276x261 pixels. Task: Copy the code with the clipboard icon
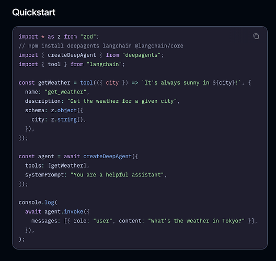click(x=256, y=36)
